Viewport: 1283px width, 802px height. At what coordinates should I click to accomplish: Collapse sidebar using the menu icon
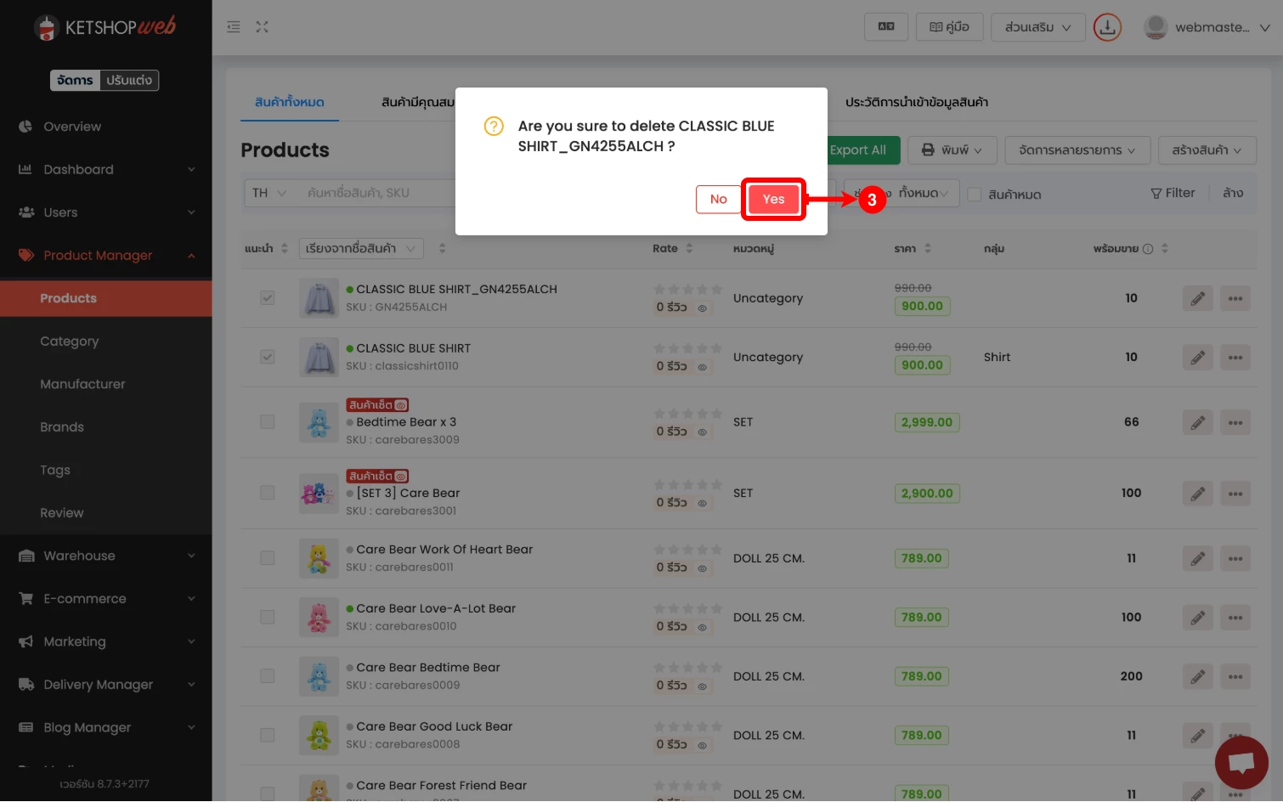tap(234, 27)
